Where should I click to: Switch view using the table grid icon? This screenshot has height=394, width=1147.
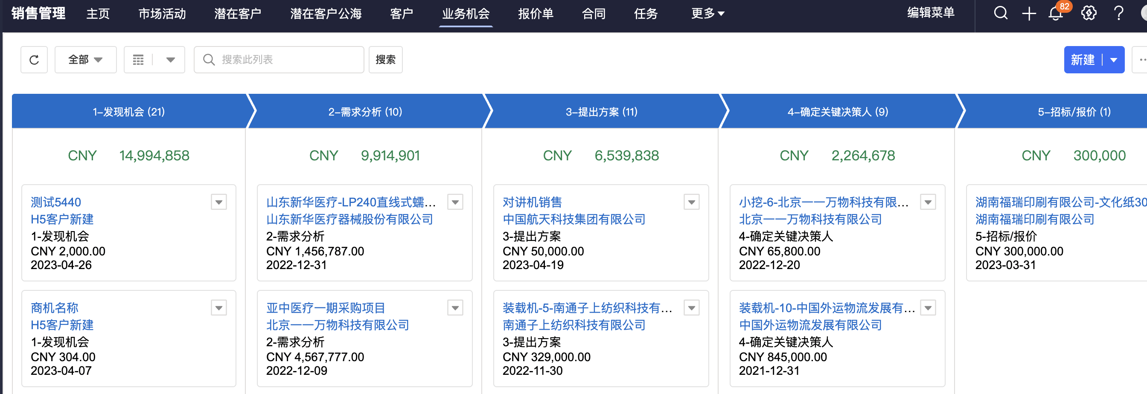(x=139, y=60)
